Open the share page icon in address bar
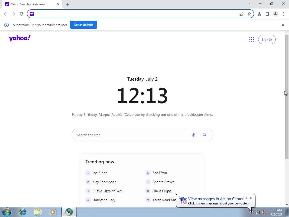Viewport: 289px width, 217px height. point(241,14)
